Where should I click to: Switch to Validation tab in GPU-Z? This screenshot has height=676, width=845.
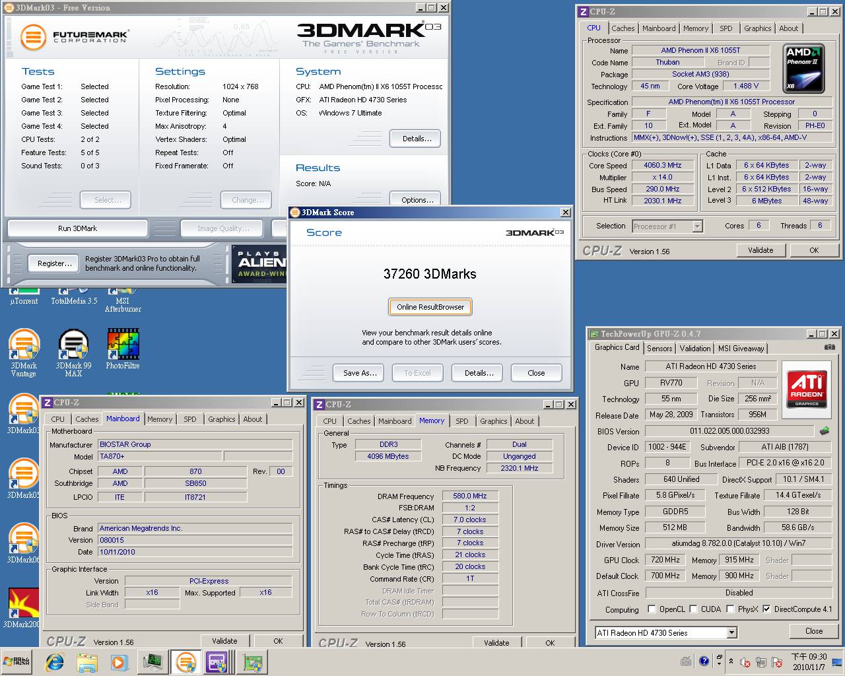click(695, 349)
